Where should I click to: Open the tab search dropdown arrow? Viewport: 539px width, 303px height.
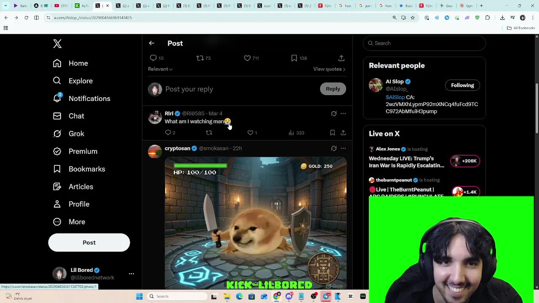tap(5, 6)
